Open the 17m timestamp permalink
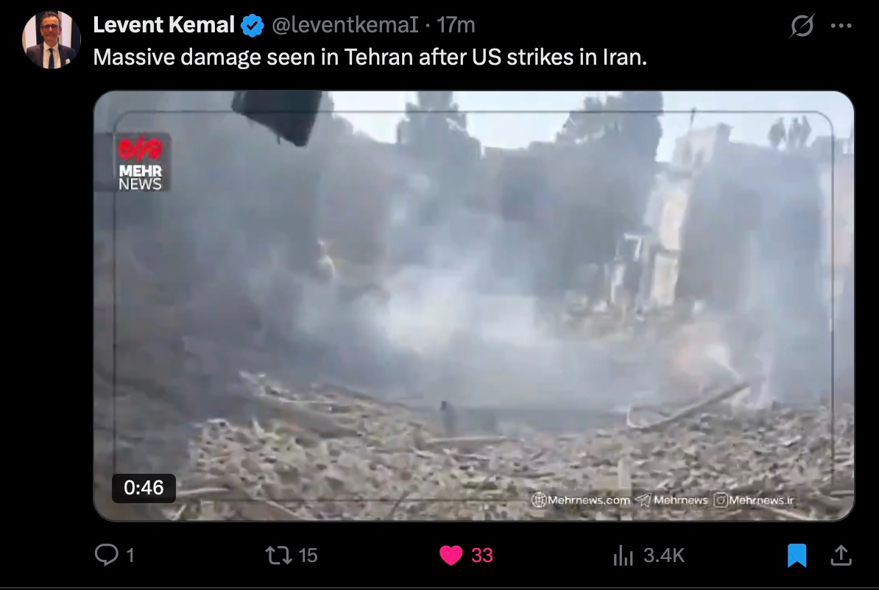Viewport: 879px width, 590px height. tap(456, 25)
